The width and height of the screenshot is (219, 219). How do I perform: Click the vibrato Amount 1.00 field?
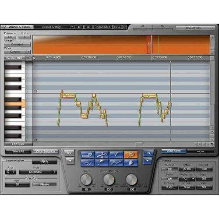tap(204, 169)
